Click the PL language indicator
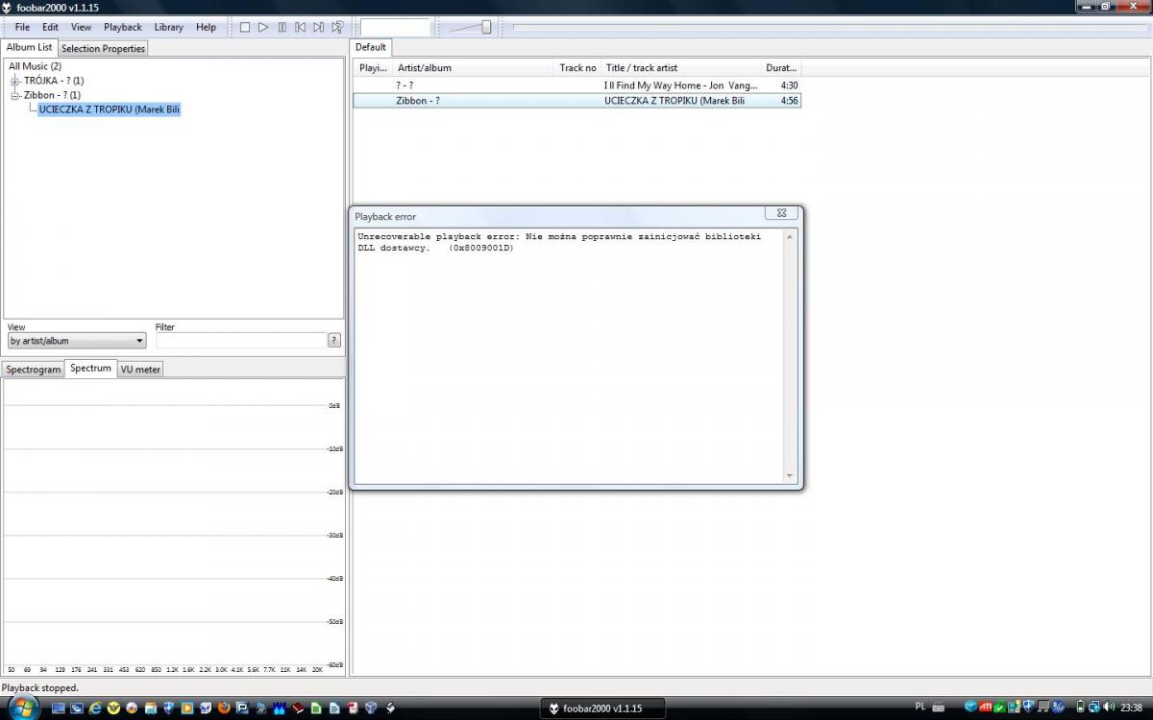 point(920,707)
